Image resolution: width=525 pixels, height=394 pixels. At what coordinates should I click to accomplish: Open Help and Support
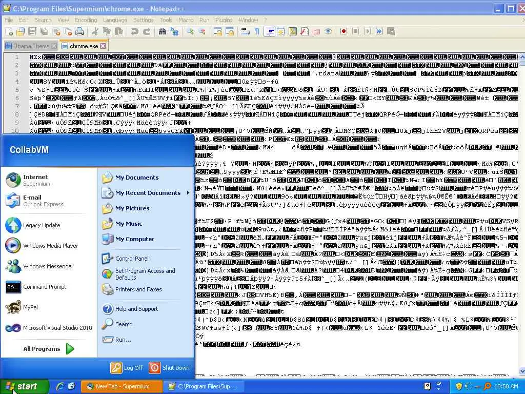146,309
